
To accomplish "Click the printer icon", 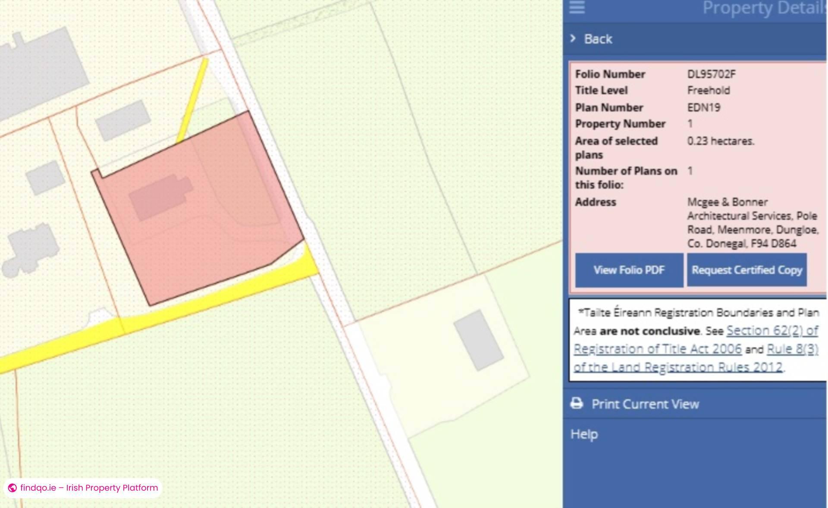I will [577, 404].
